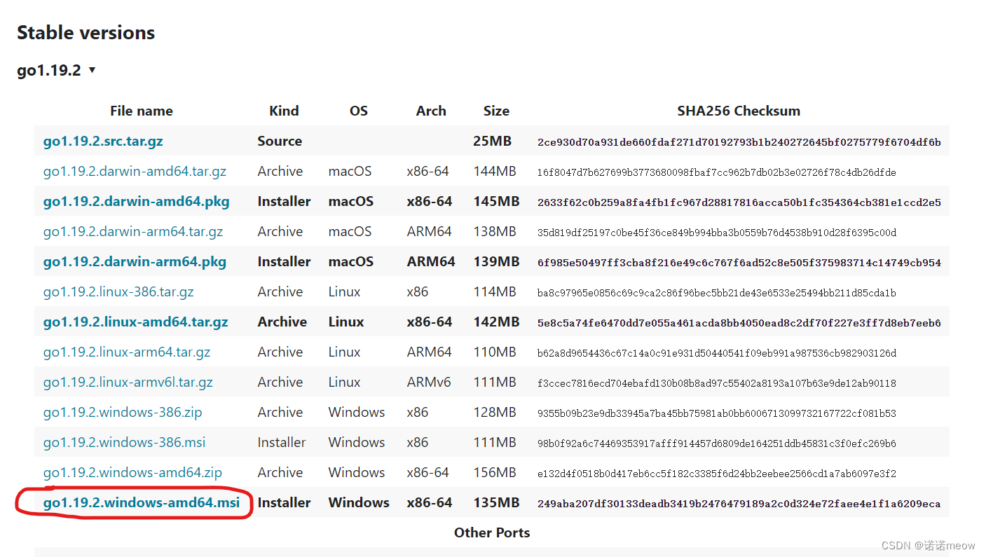The height and width of the screenshot is (557, 986).
Task: Select checksum beginning with 9355b09b23e9d
Action: (717, 413)
